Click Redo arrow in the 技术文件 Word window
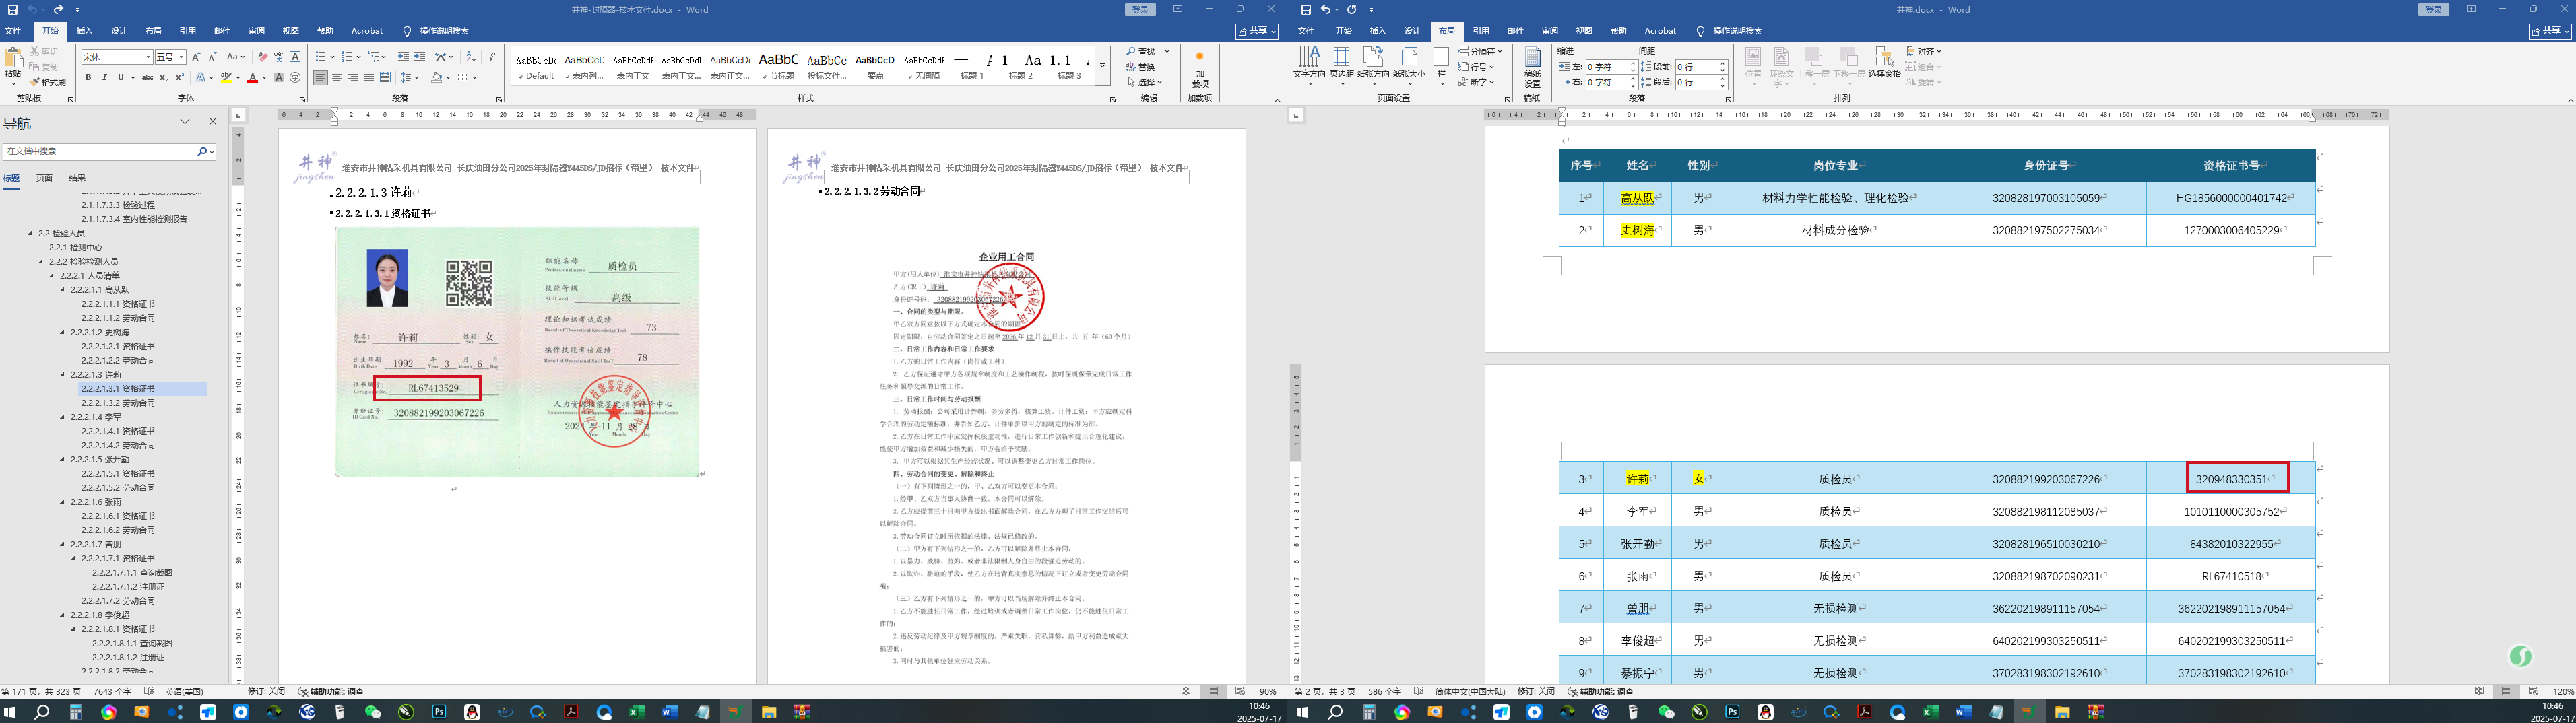 58,10
